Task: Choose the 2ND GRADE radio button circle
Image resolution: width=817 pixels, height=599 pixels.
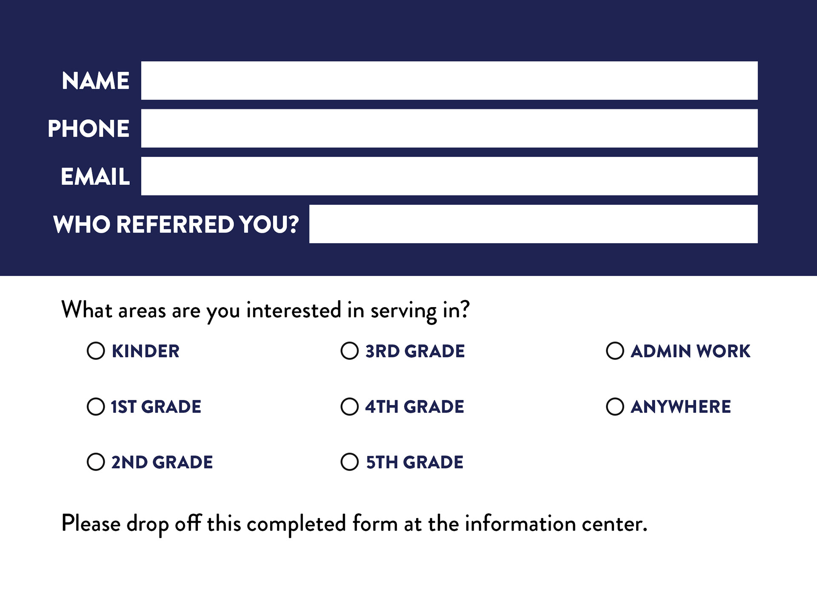Action: click(96, 462)
